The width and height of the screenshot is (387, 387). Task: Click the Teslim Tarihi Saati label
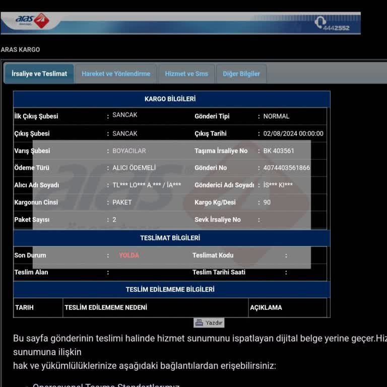tap(219, 272)
